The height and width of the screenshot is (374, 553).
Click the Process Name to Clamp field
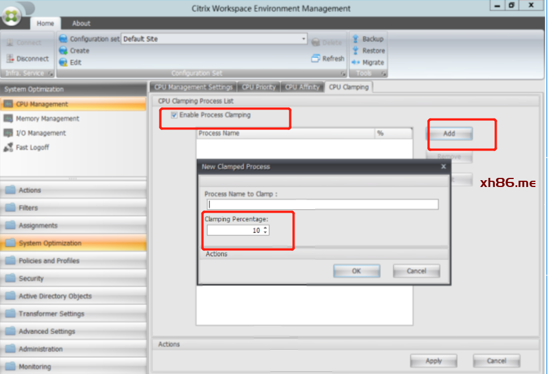(x=322, y=204)
